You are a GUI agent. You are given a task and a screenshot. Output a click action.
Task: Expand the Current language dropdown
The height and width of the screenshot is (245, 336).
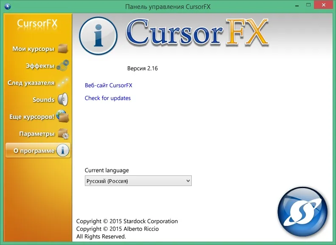[x=138, y=181]
